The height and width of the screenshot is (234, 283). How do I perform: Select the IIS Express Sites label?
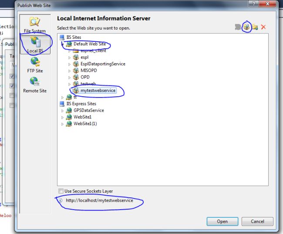coord(81,104)
